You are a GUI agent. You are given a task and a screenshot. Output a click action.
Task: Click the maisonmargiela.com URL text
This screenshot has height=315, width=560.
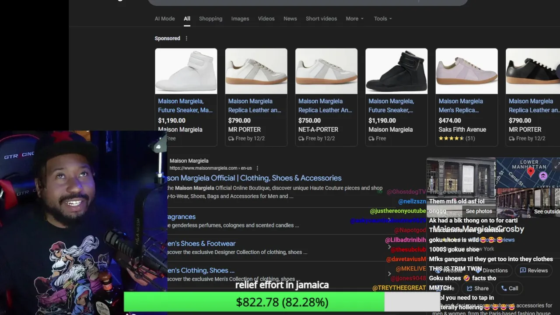click(211, 168)
